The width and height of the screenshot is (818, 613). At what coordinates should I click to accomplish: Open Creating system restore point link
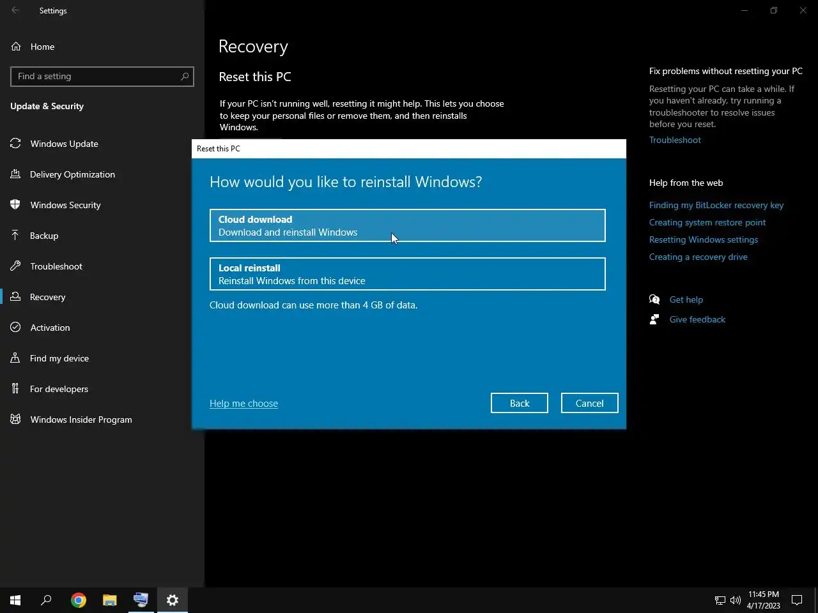(707, 222)
